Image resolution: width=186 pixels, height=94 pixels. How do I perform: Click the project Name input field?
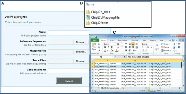[x=69, y=33]
